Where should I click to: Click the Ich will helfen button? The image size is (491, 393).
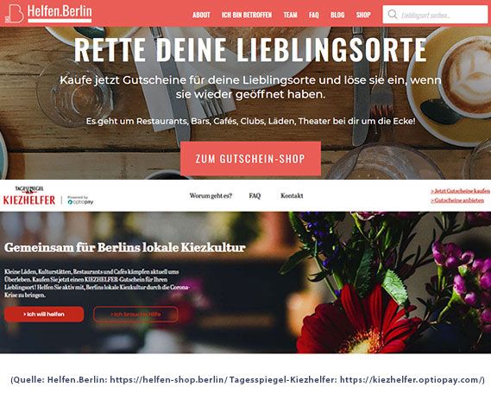(44, 314)
